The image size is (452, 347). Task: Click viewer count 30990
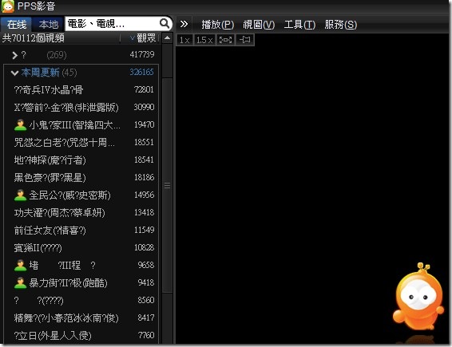[144, 107]
